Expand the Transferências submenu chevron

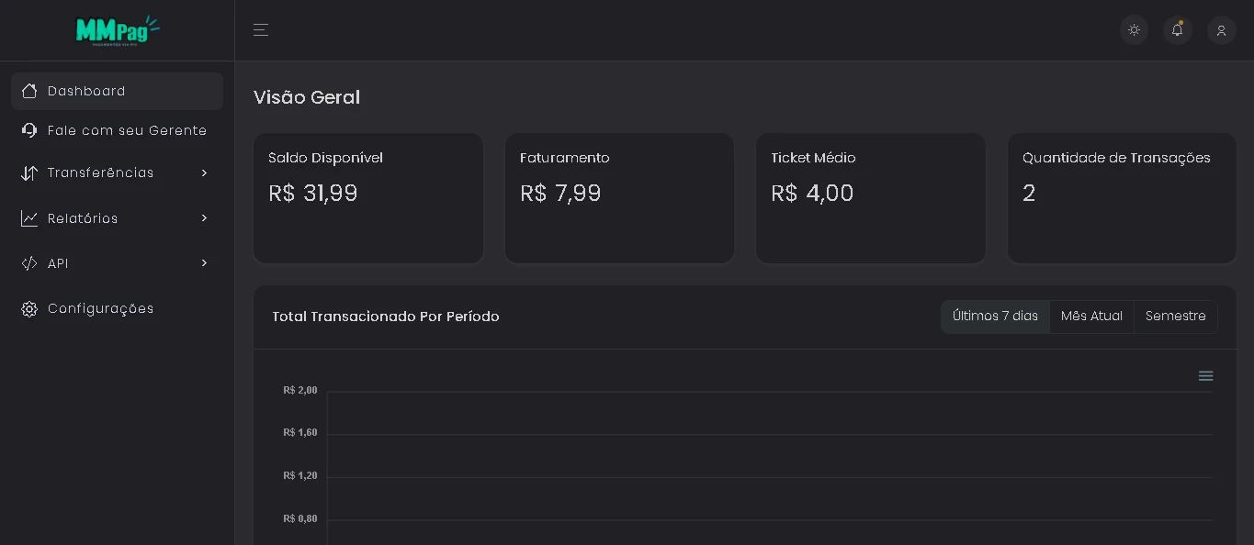pyautogui.click(x=204, y=173)
